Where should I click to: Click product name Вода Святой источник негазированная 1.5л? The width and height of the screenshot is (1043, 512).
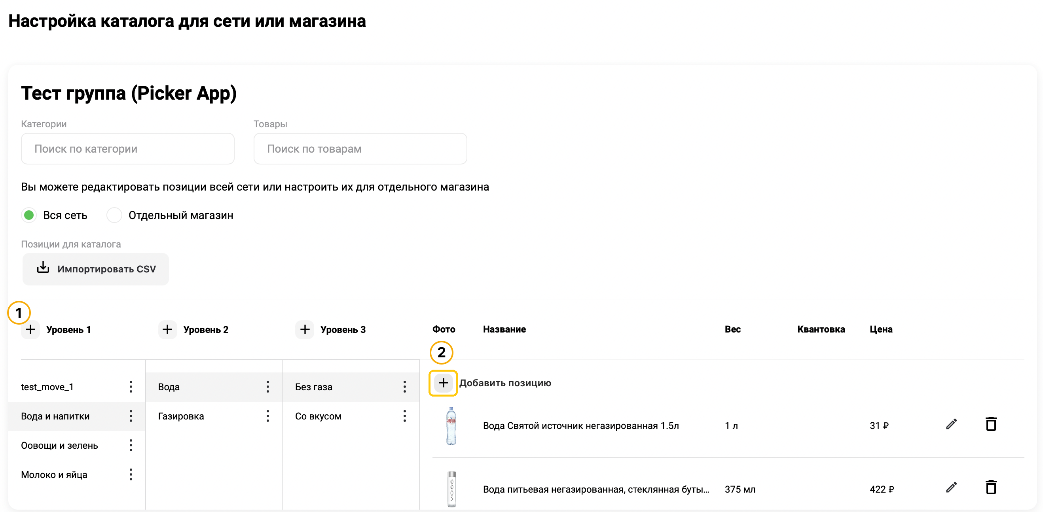(580, 425)
